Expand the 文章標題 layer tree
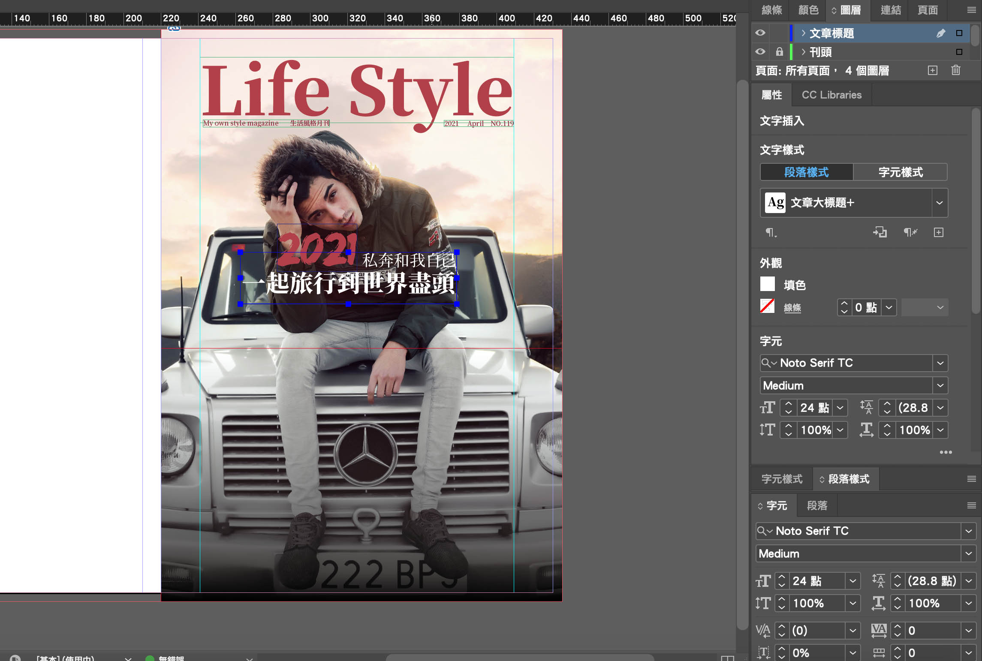This screenshot has width=982, height=661. tap(803, 33)
